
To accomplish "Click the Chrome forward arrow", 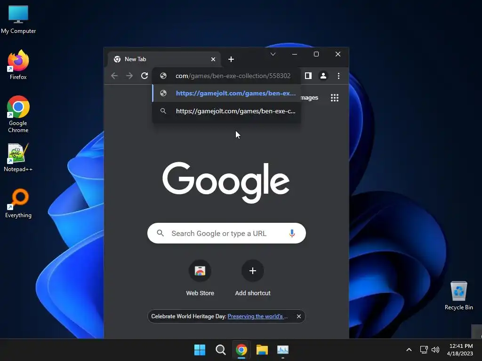I will click(x=129, y=76).
